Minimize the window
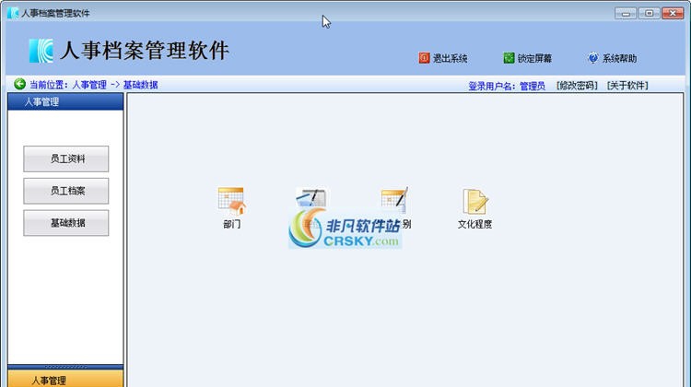This screenshot has height=387, width=691. [626, 13]
